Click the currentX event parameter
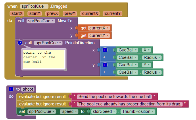The height and width of the screenshot is (120, 196). [x=90, y=13]
